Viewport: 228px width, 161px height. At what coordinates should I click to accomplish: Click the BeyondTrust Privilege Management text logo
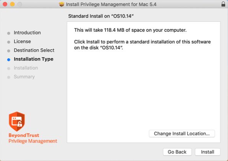tap(33, 138)
